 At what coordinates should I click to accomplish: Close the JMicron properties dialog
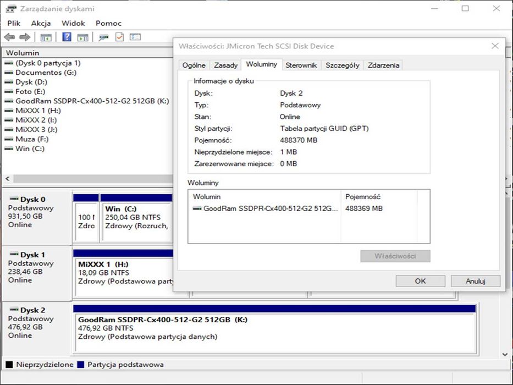[495, 46]
